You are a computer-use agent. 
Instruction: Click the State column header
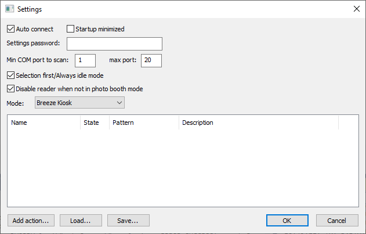pos(95,123)
